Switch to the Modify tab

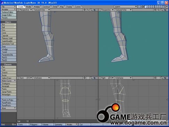click(x=29, y=7)
